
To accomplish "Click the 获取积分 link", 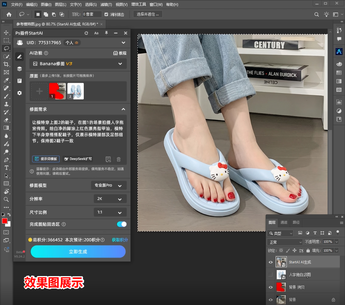I will tap(120, 240).
